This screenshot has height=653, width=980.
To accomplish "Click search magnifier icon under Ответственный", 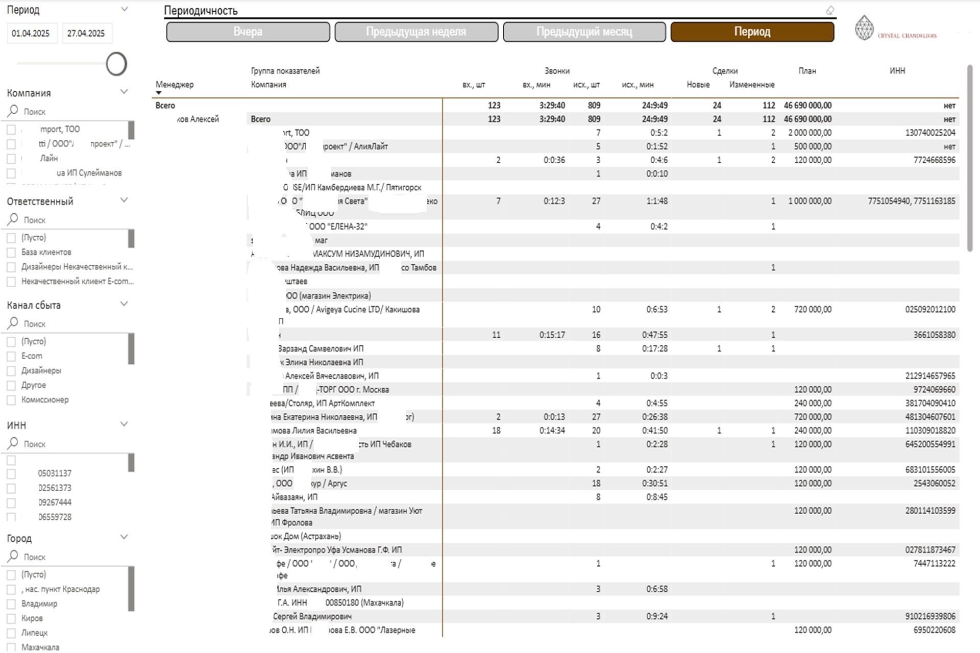I will [x=13, y=219].
